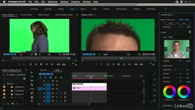Click the Auto button in Lumetri

(184, 23)
